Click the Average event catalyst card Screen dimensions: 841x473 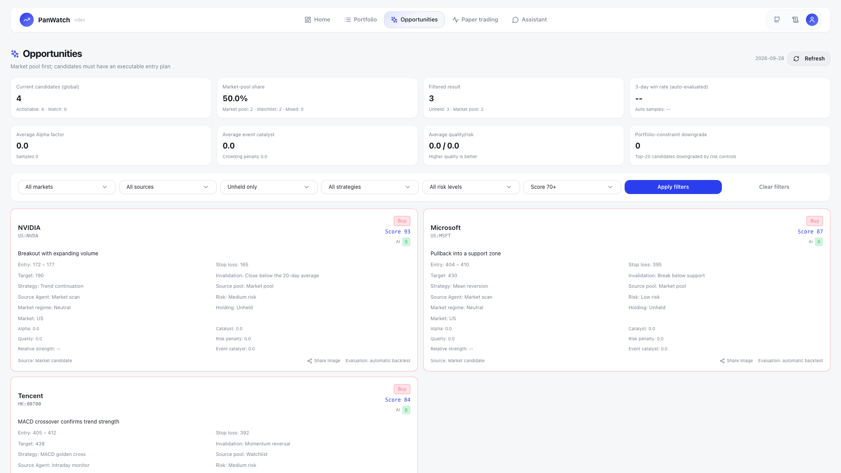tap(317, 145)
